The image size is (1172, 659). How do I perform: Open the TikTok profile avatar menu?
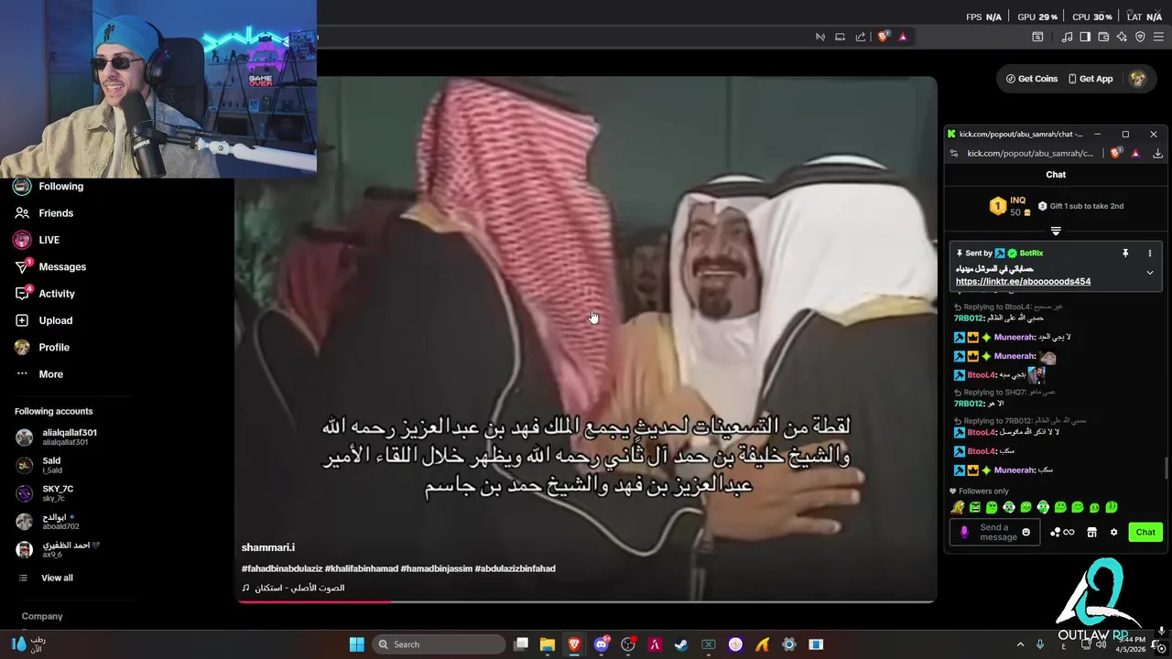pyautogui.click(x=1138, y=79)
